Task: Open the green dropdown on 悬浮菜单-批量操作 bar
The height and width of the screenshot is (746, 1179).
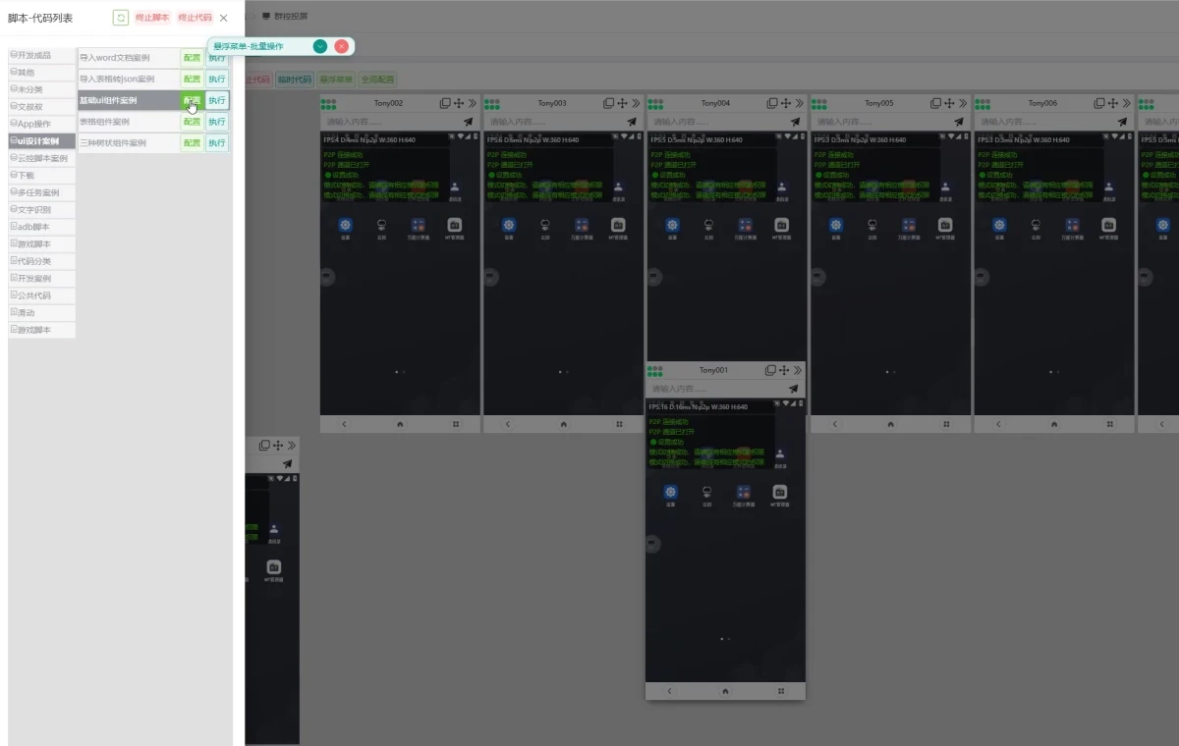Action: 319,46
